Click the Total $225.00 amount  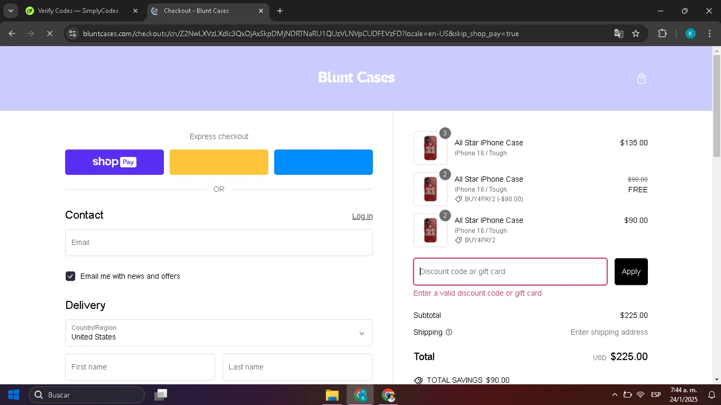[629, 357]
